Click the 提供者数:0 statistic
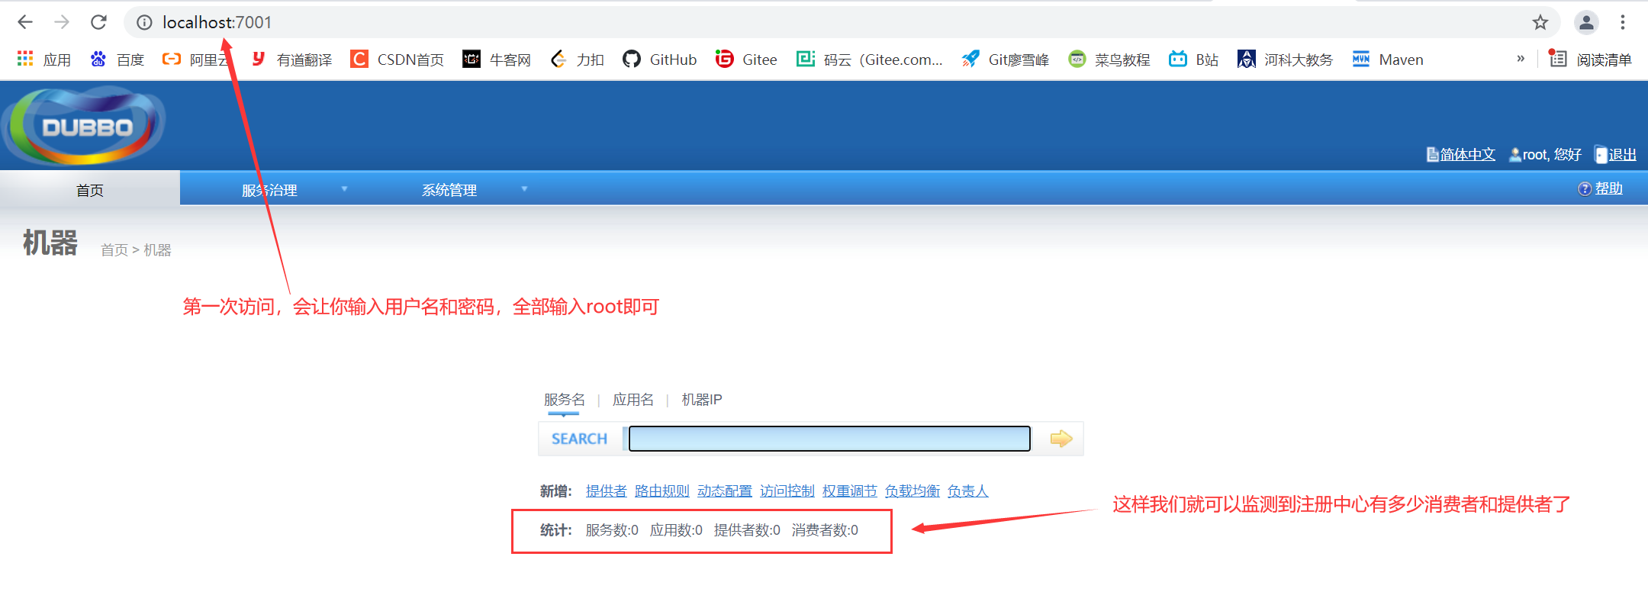 point(747,530)
